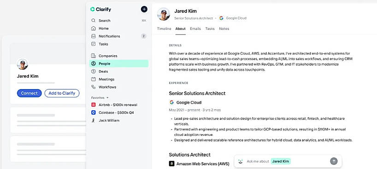Send the assistant query arrow button

(334, 161)
